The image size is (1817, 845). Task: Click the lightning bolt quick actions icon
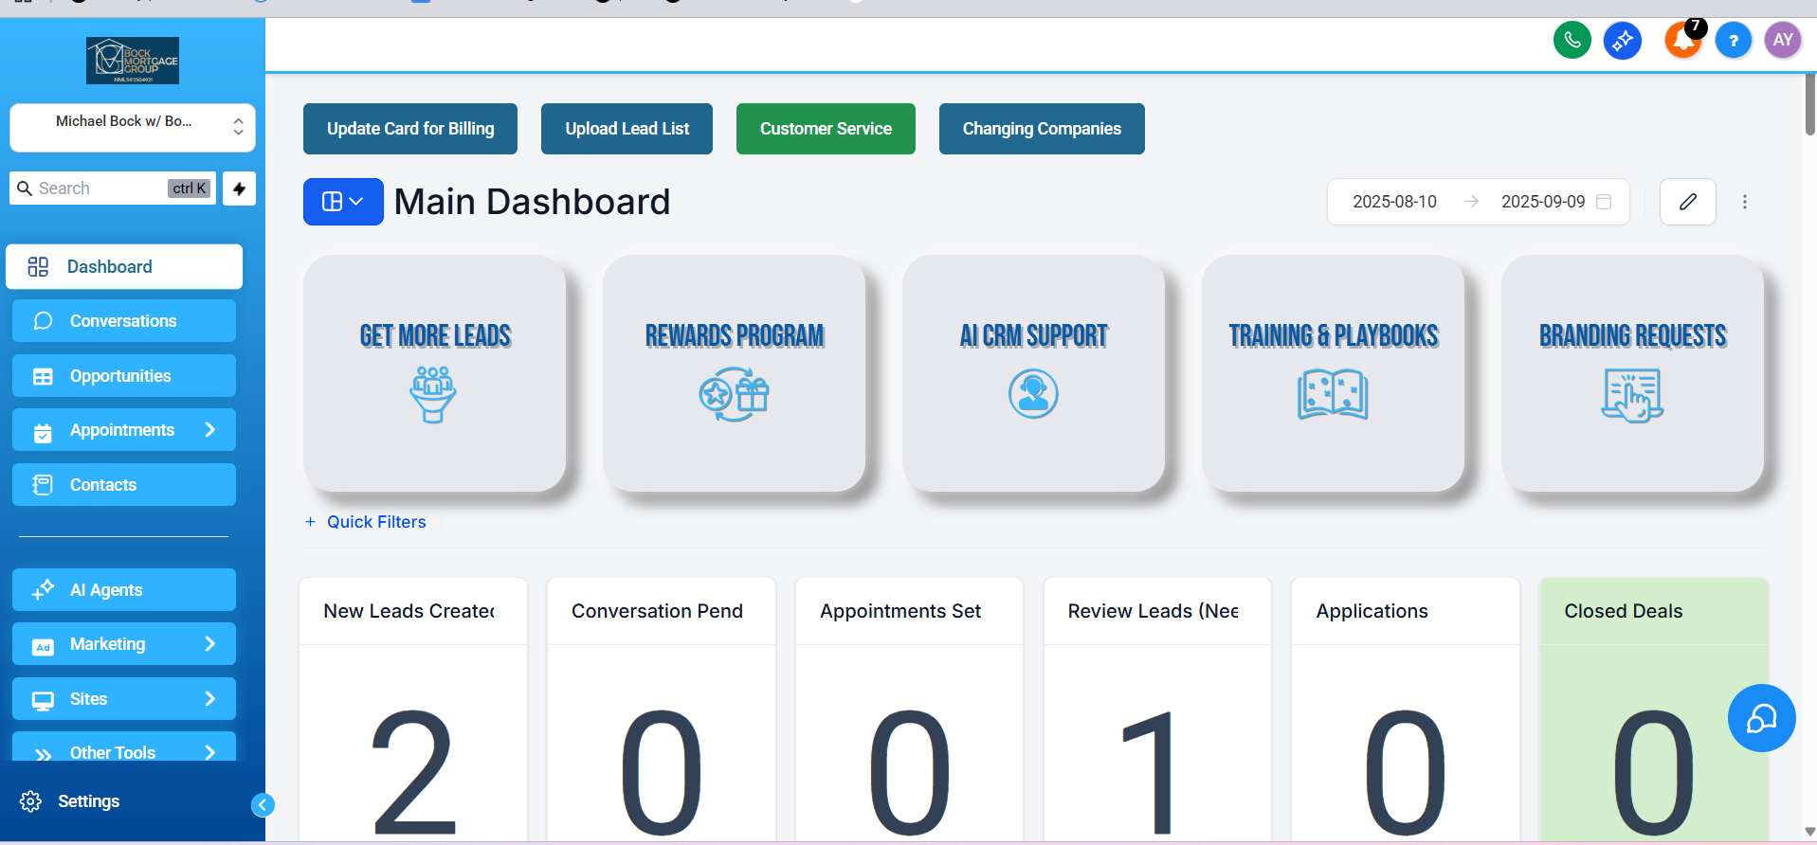239,189
